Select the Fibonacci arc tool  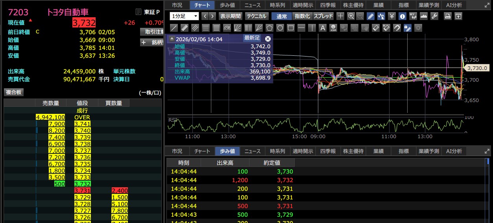coord(227,28)
